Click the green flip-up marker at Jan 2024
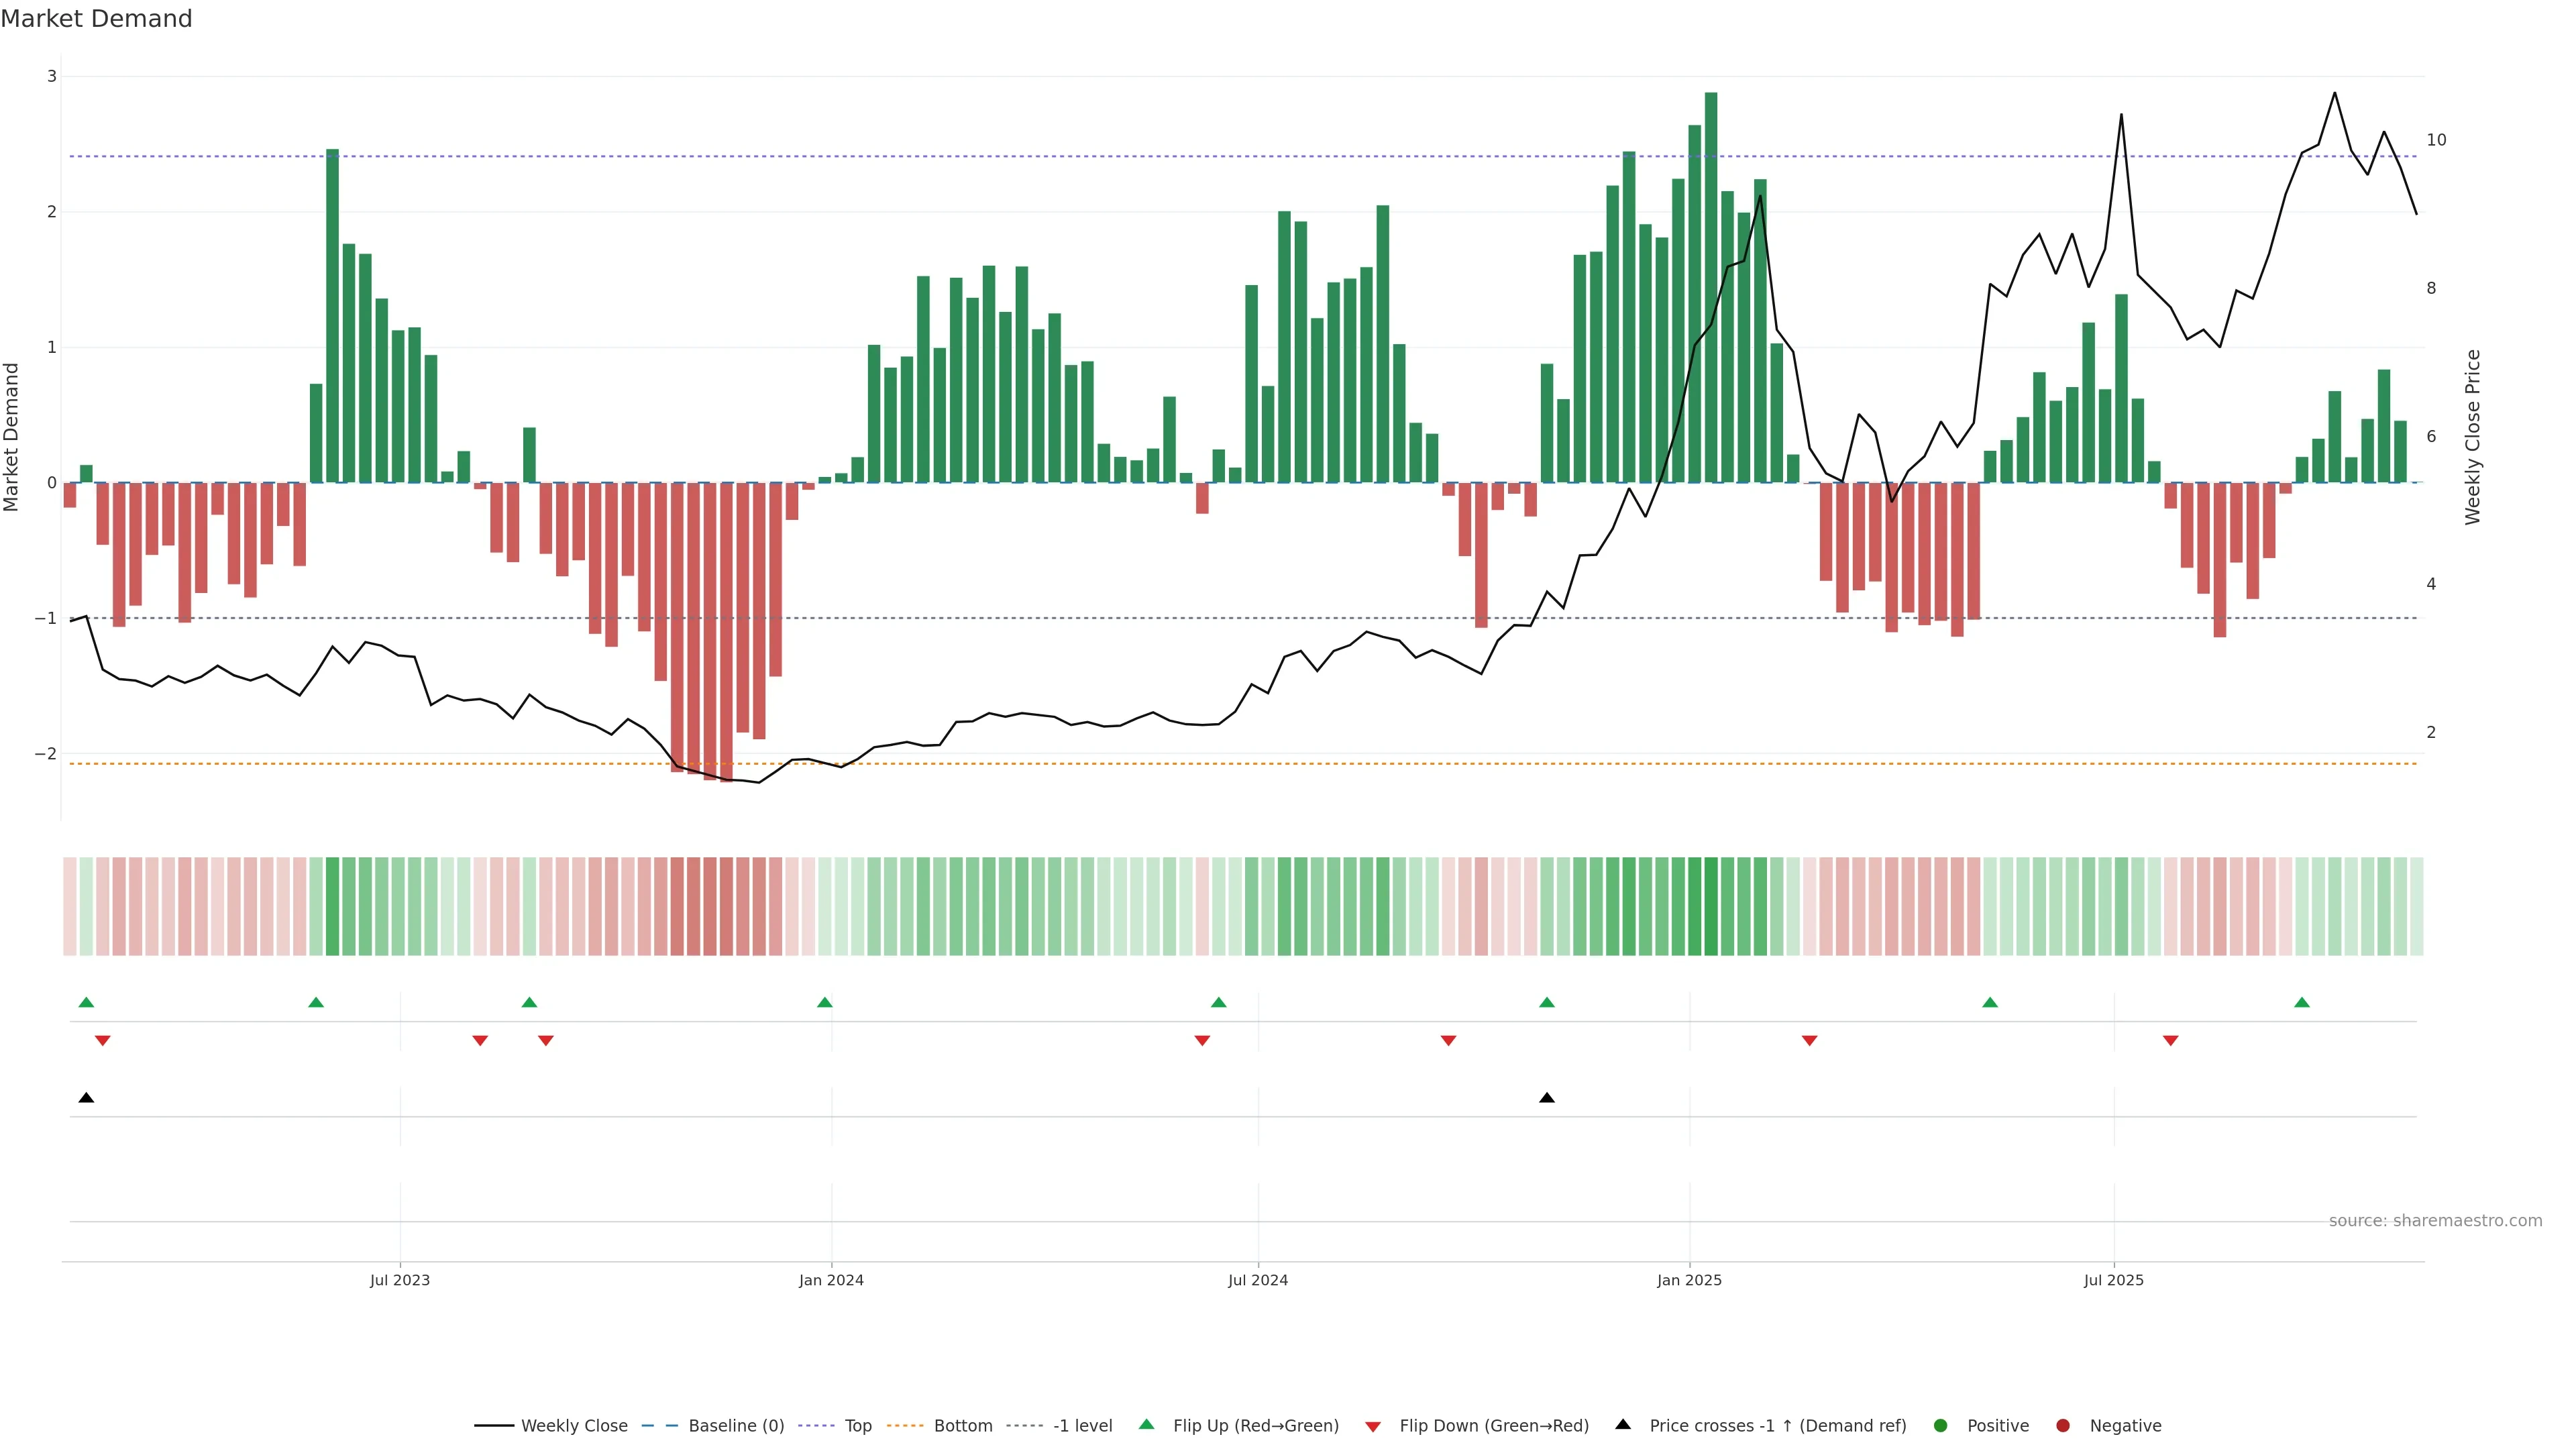Screen dimensions: 2576x1449 (825, 1002)
